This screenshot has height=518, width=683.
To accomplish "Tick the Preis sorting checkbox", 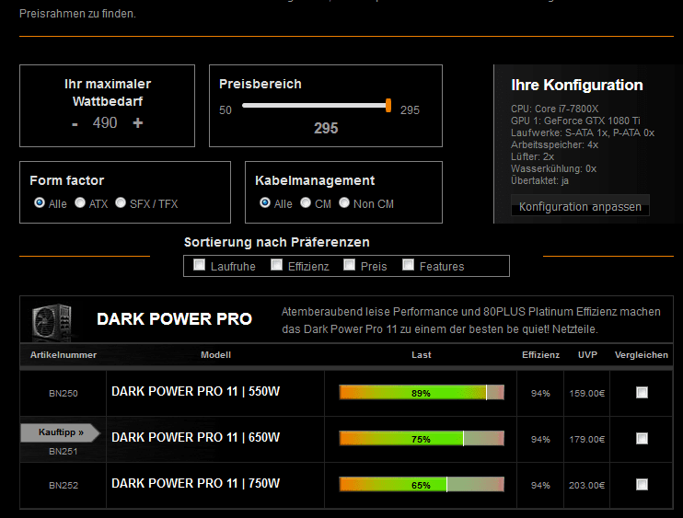I will pyautogui.click(x=350, y=265).
